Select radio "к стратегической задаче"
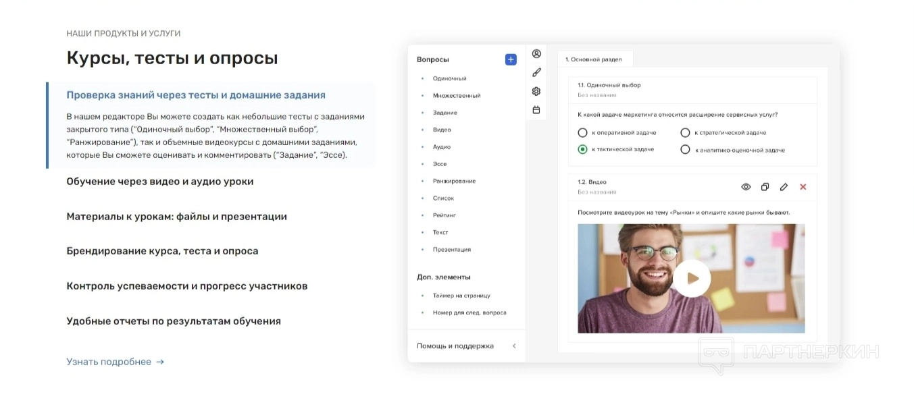This screenshot has width=914, height=411. click(x=685, y=133)
